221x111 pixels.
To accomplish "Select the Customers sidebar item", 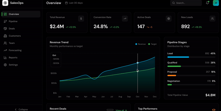I will click(15, 36).
